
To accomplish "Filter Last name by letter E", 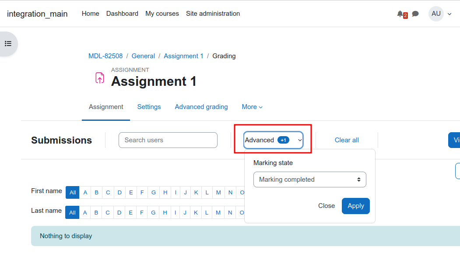I will tap(130, 212).
